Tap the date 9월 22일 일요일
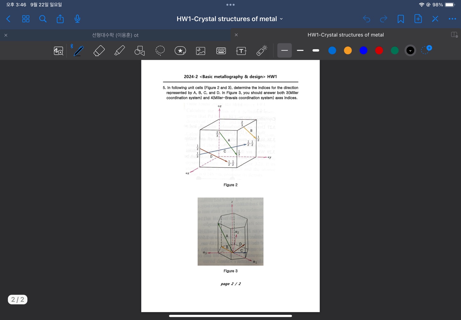 [46, 5]
